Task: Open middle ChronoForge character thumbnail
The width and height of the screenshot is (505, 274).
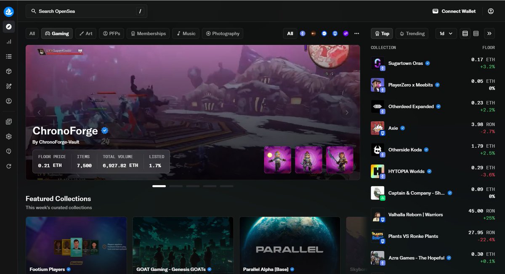Action: tap(308, 160)
